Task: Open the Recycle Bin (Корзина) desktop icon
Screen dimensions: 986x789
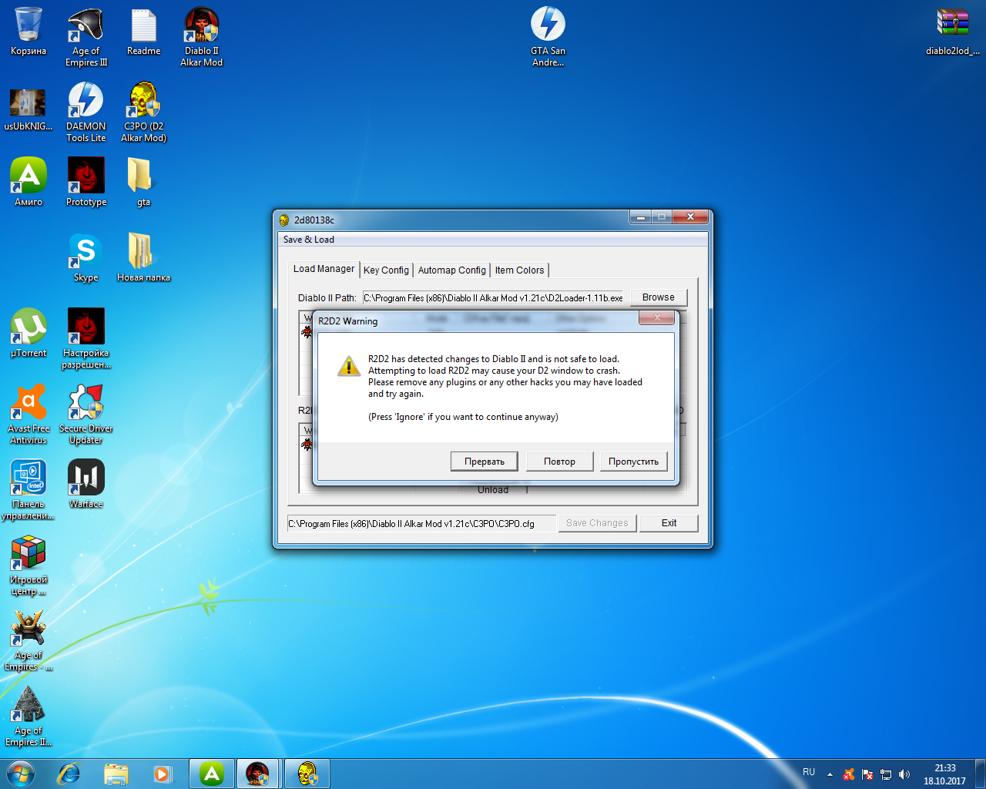Action: click(29, 32)
